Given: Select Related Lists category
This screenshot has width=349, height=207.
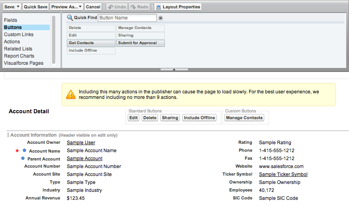Looking at the screenshot, I should (18, 48).
